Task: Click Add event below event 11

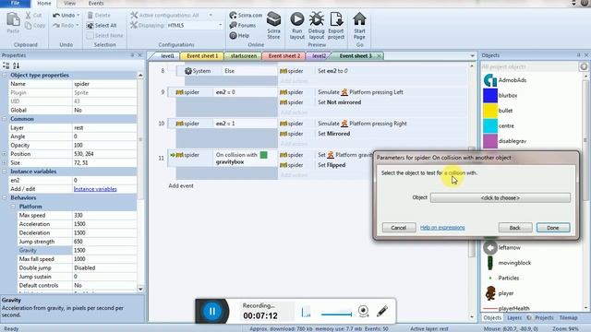Action: point(181,186)
